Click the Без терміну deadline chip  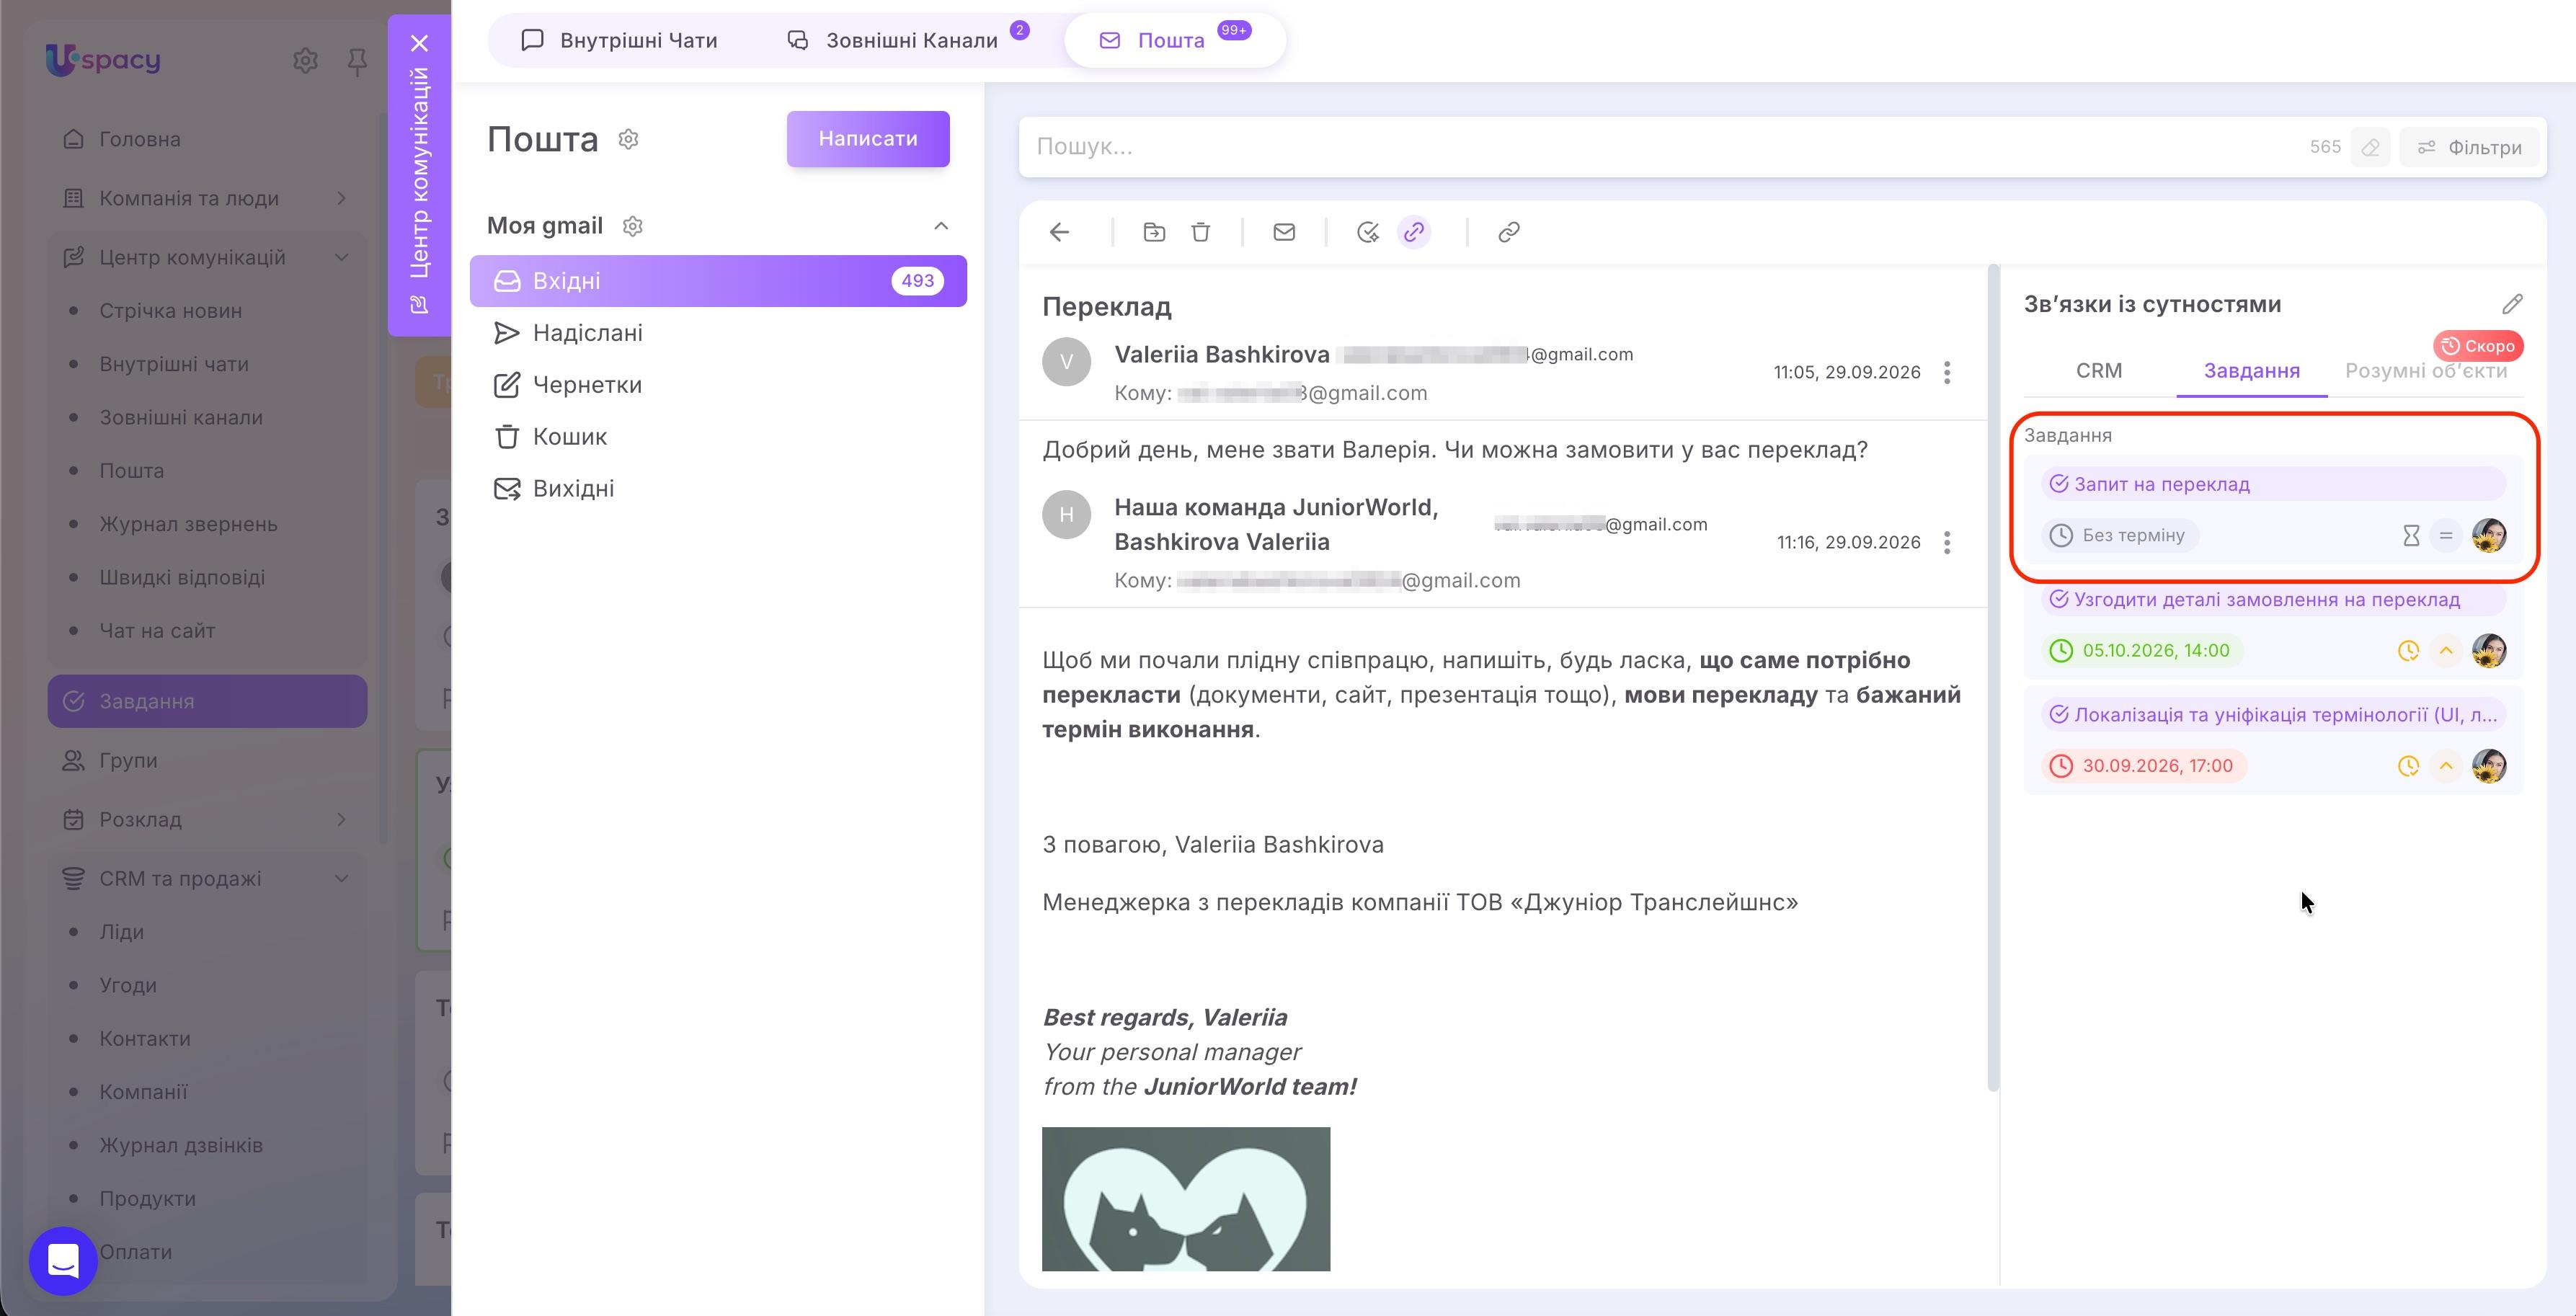coord(2119,535)
